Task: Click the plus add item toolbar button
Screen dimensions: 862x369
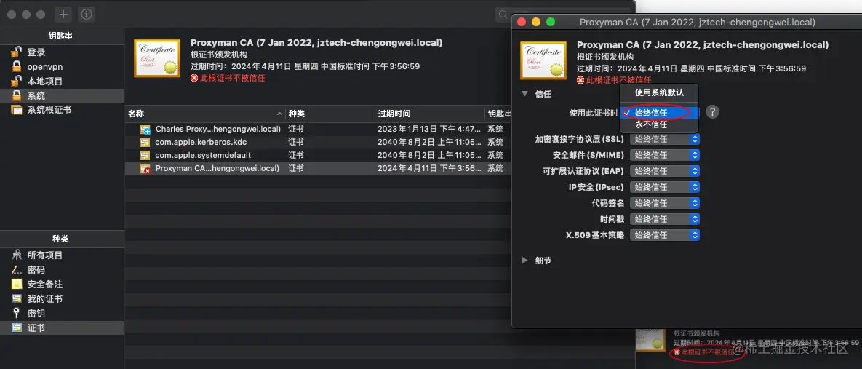Action: 64,15
